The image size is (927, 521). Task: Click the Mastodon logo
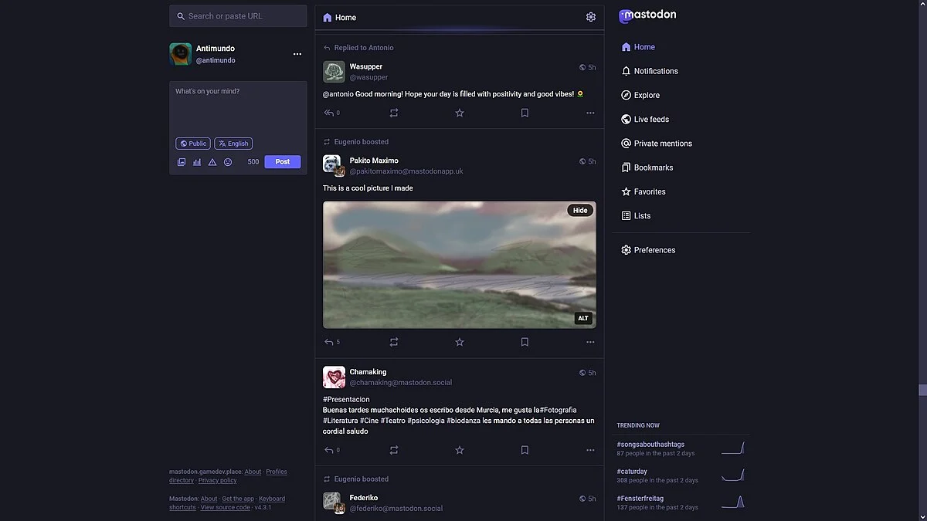click(x=647, y=15)
